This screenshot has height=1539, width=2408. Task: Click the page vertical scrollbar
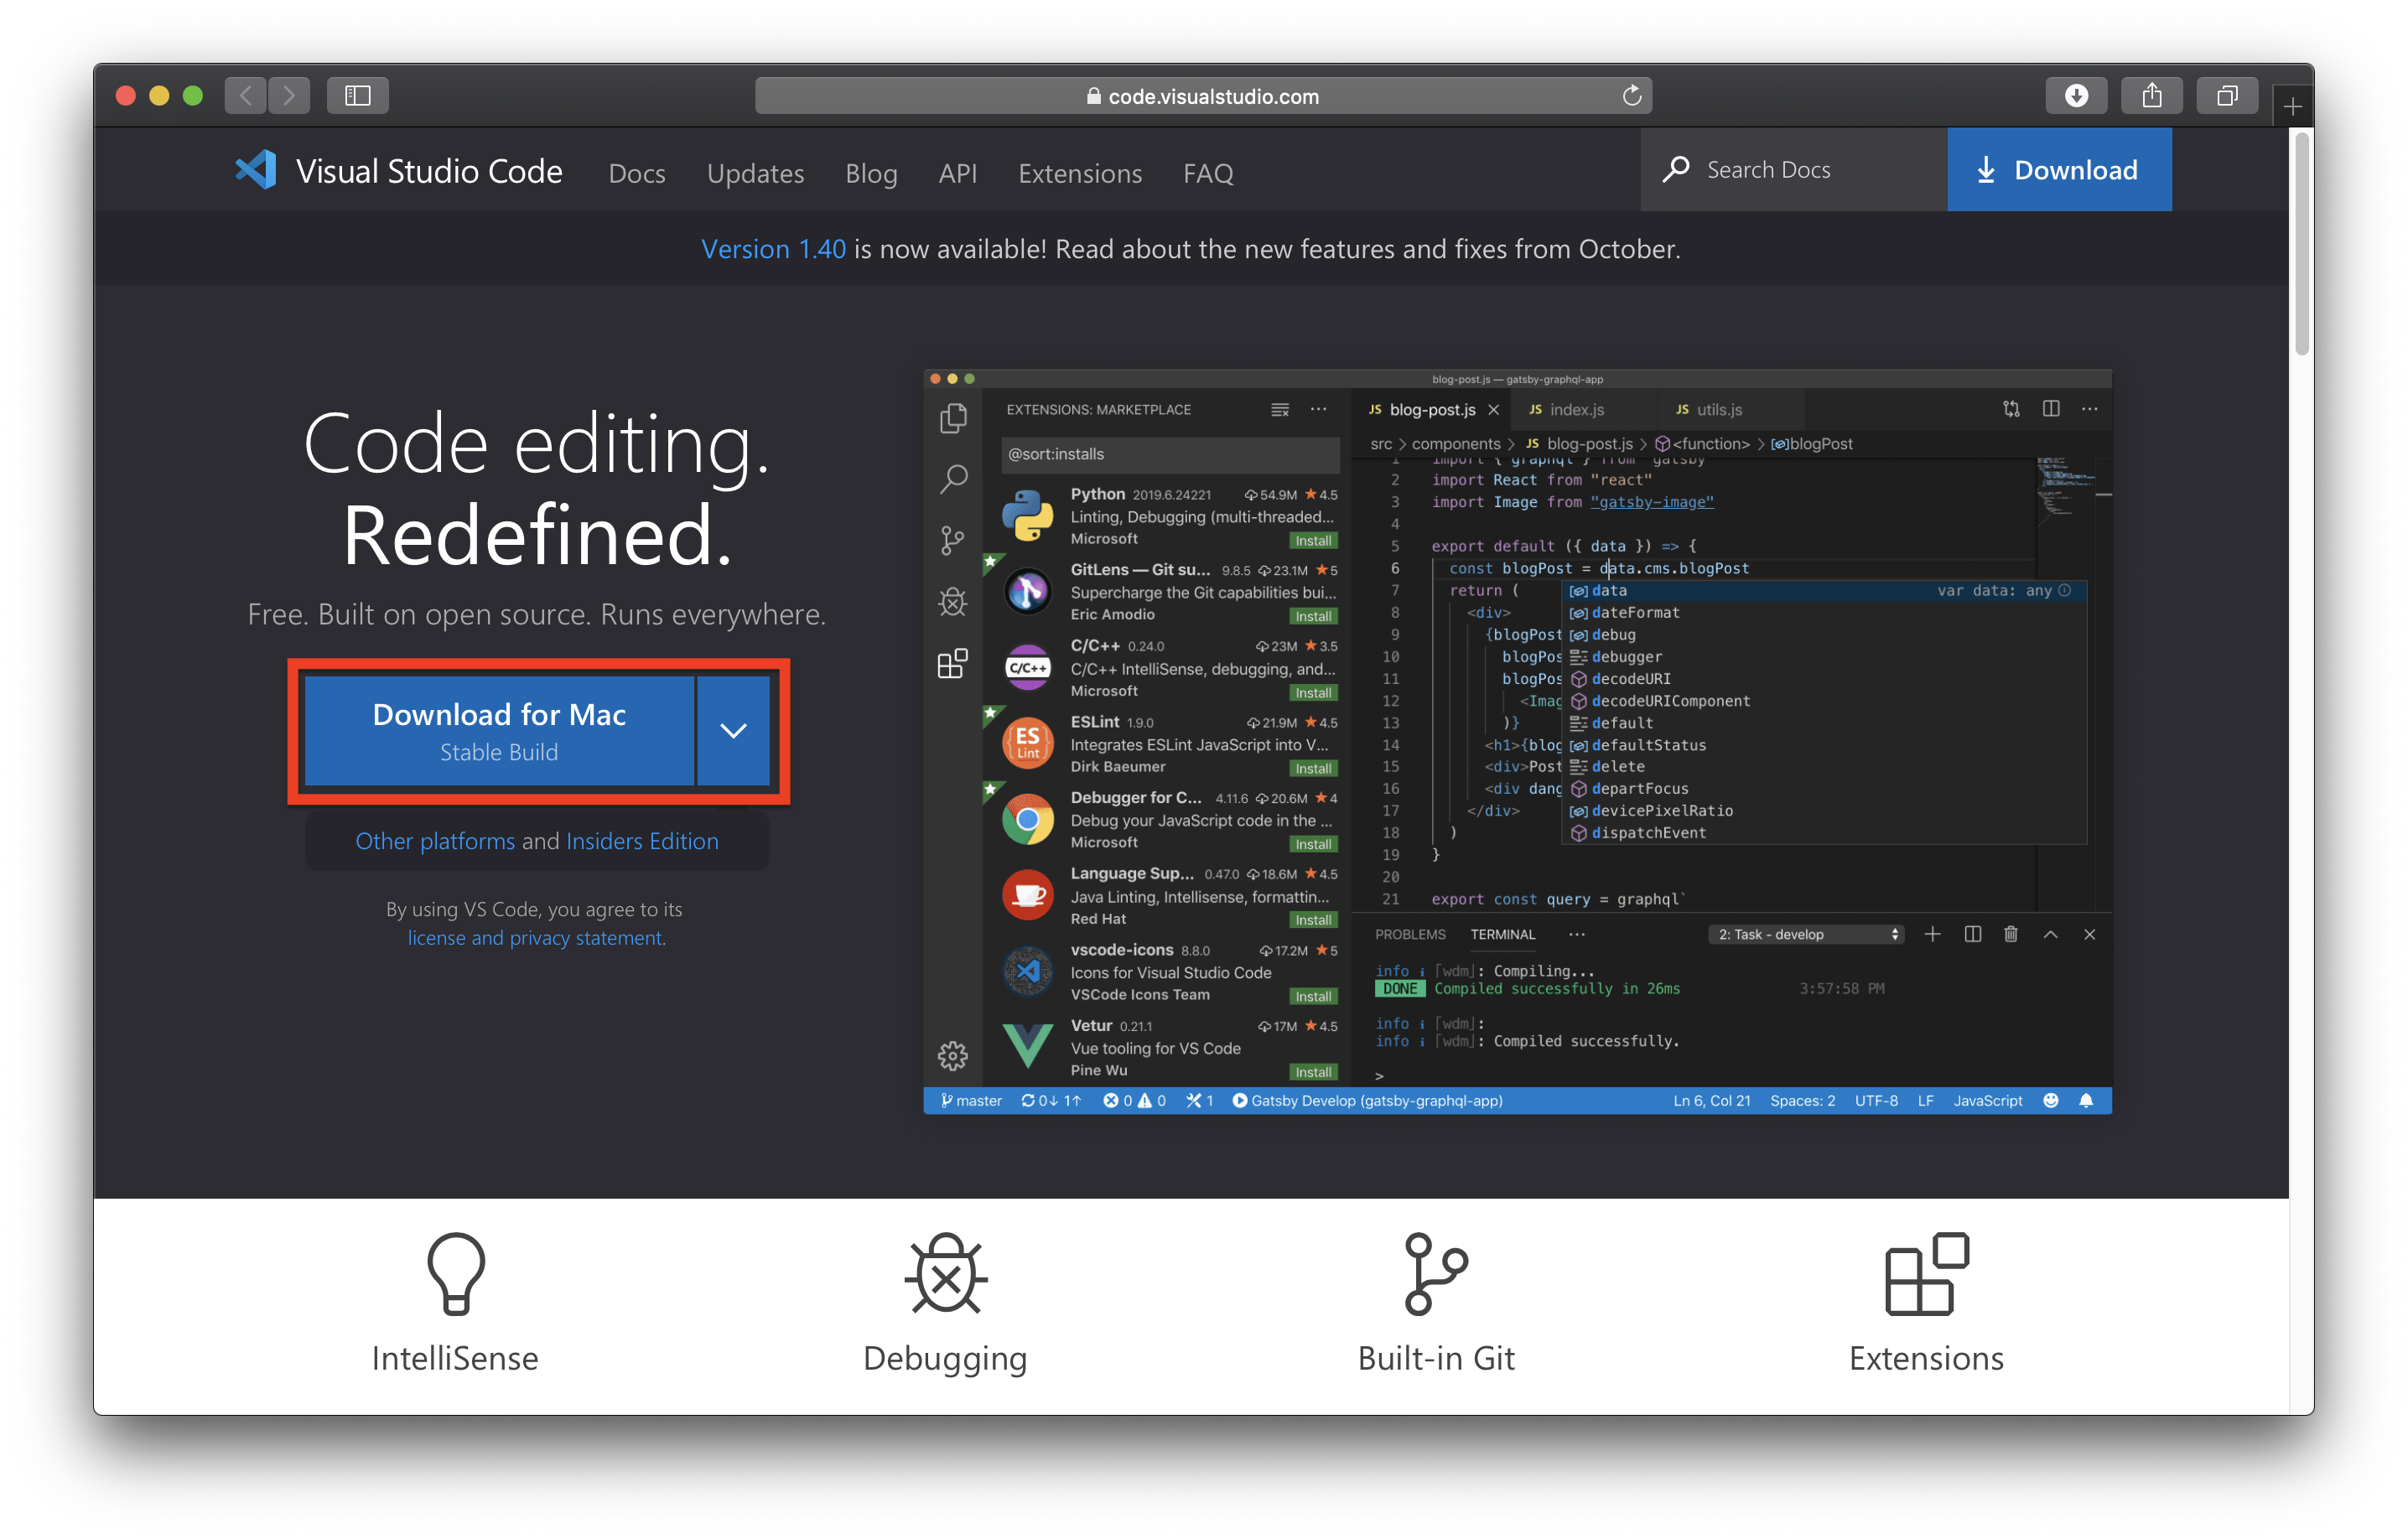pos(2301,245)
